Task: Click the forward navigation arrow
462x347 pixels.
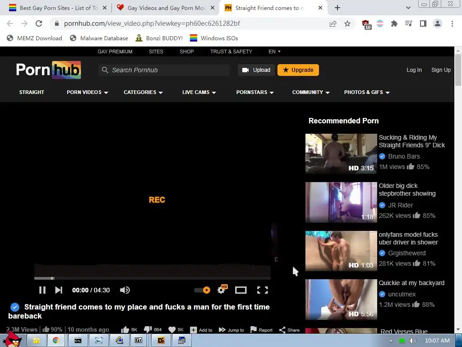Action: click(x=24, y=23)
